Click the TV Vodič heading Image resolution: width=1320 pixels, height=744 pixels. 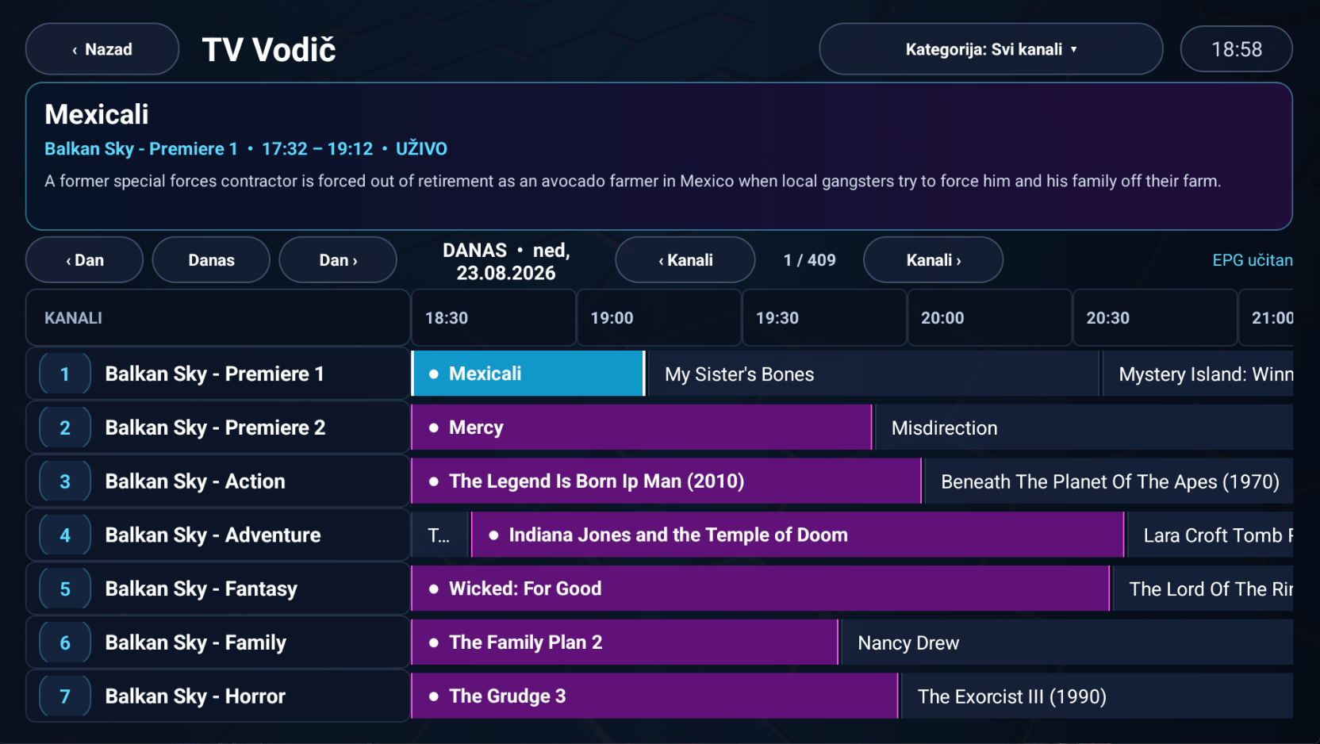tap(269, 50)
